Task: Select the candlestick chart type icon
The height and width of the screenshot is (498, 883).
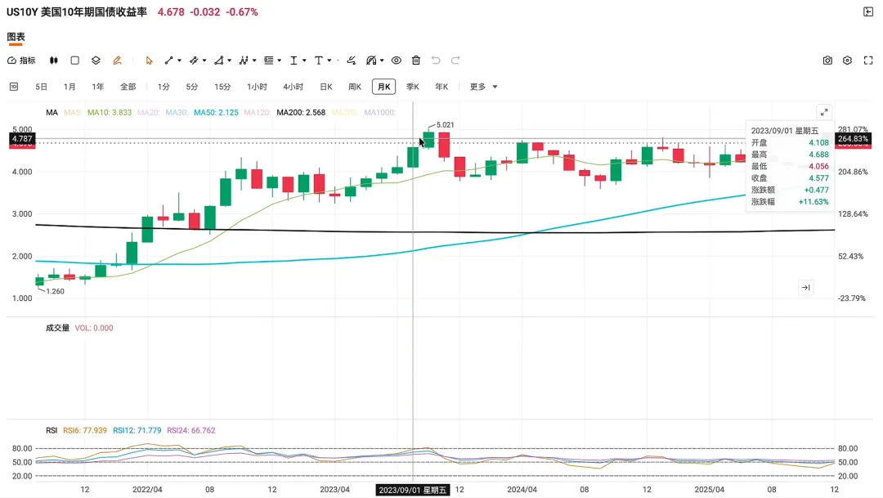Action: coord(53,61)
